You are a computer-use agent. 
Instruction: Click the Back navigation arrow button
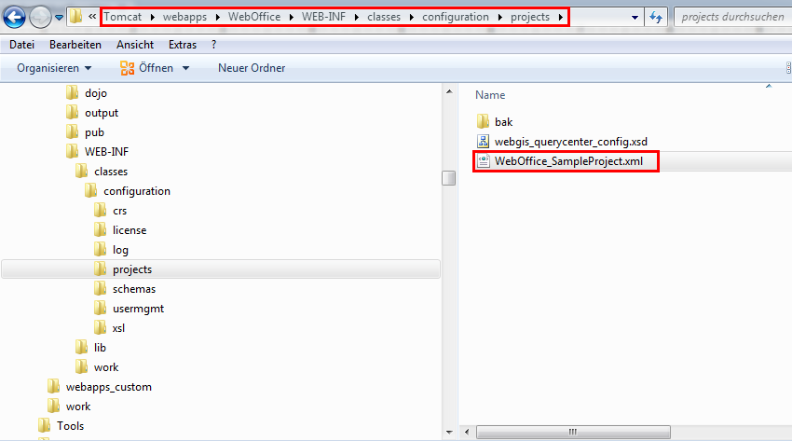15,18
